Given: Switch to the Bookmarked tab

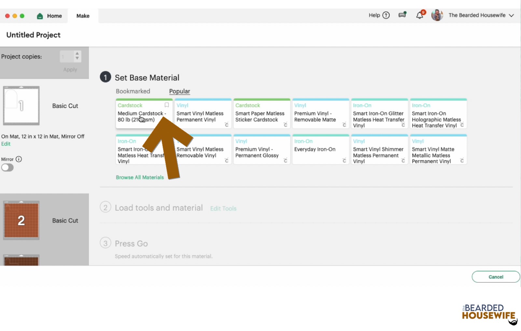Looking at the screenshot, I should click(133, 91).
